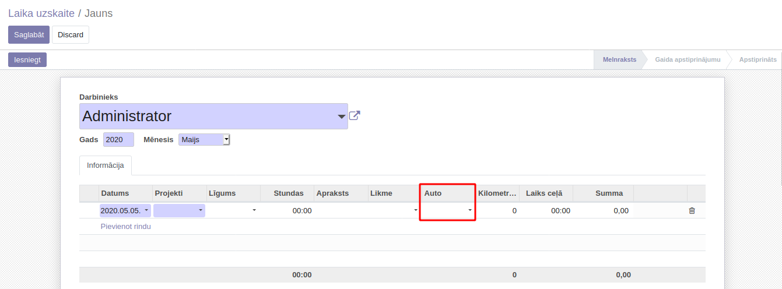Expand the Likme dropdown in row
Image resolution: width=782 pixels, height=289 pixels.
(394, 210)
